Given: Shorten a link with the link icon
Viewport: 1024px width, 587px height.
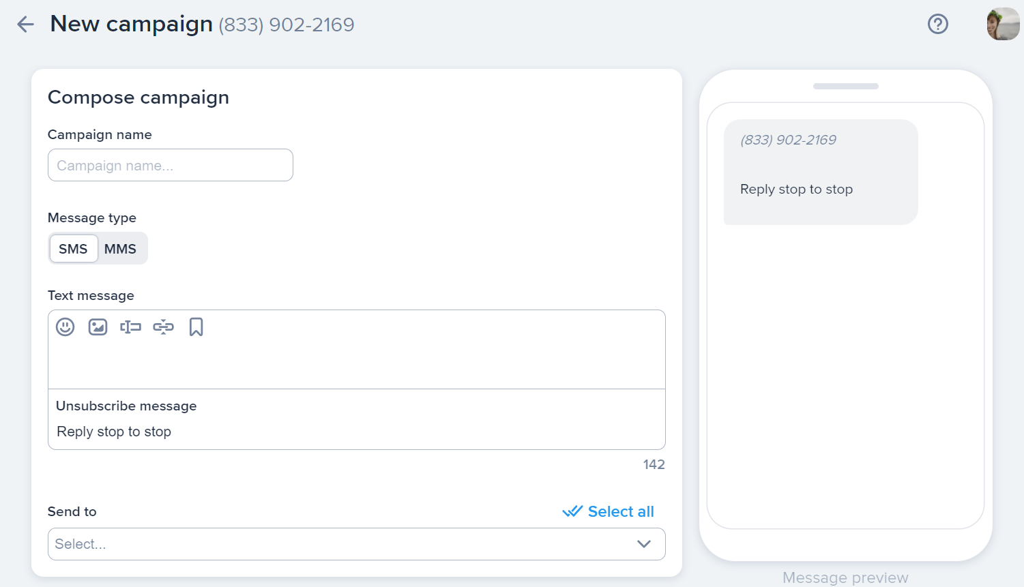Looking at the screenshot, I should click(164, 327).
